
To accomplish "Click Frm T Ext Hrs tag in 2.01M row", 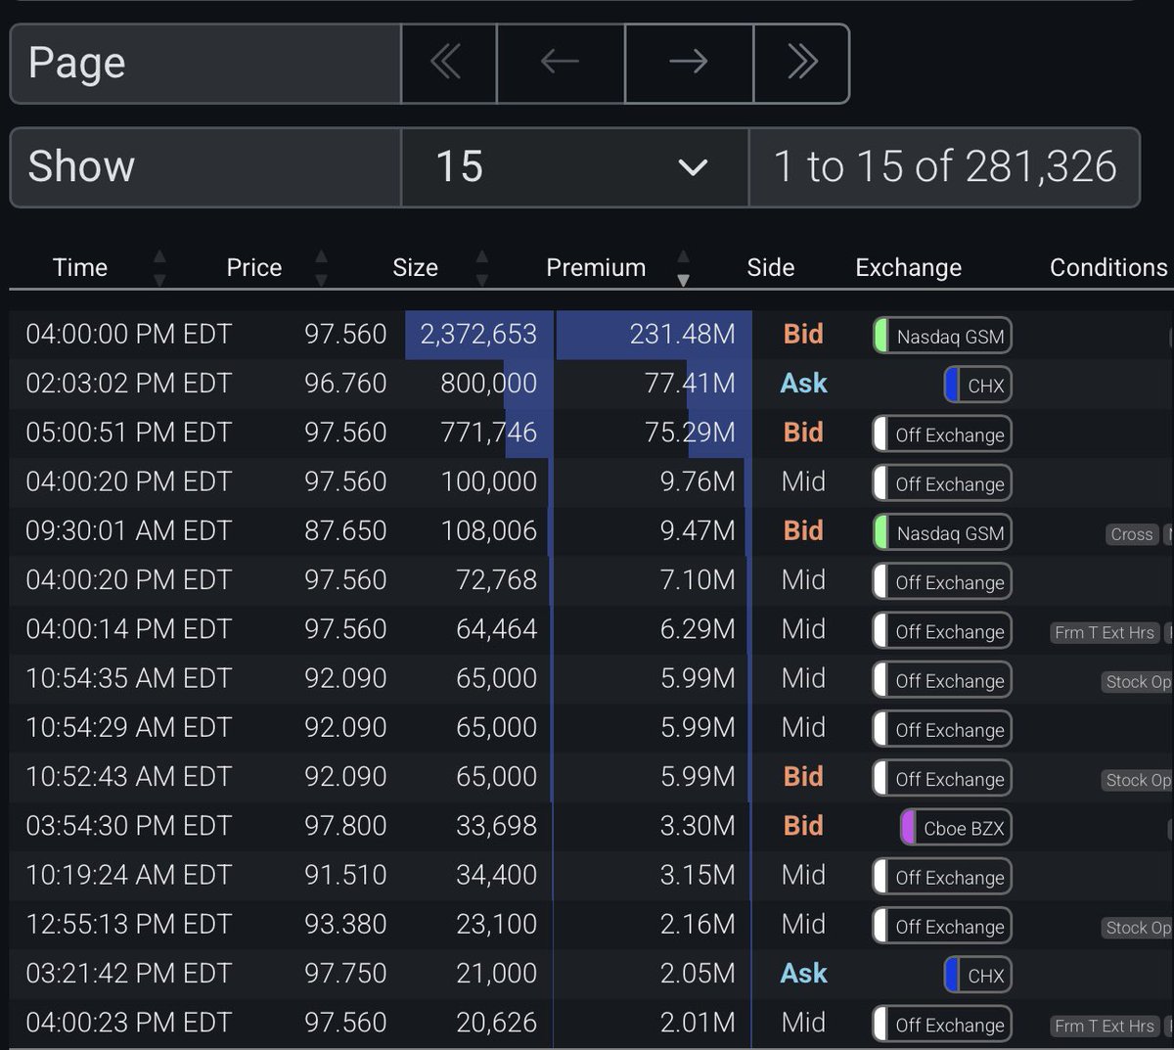I will click(1105, 1026).
